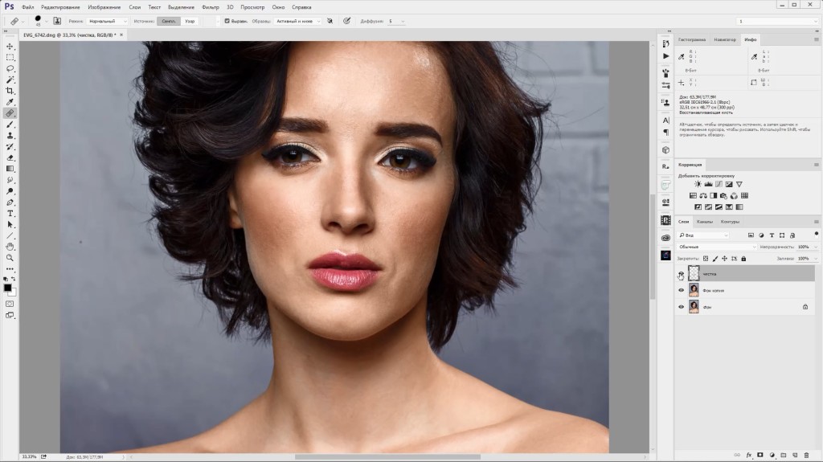
Task: Click the lock all icon in Layers
Action: pyautogui.click(x=743, y=259)
